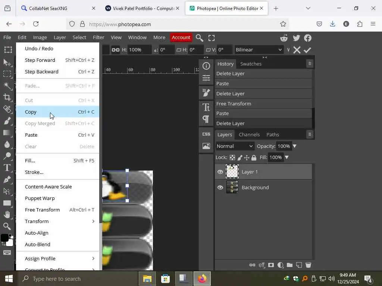Expand the Opacity slider arrow
This screenshot has width=382, height=286.
click(x=295, y=146)
